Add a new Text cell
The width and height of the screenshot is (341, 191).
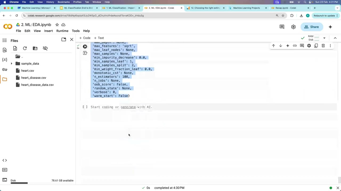99,38
